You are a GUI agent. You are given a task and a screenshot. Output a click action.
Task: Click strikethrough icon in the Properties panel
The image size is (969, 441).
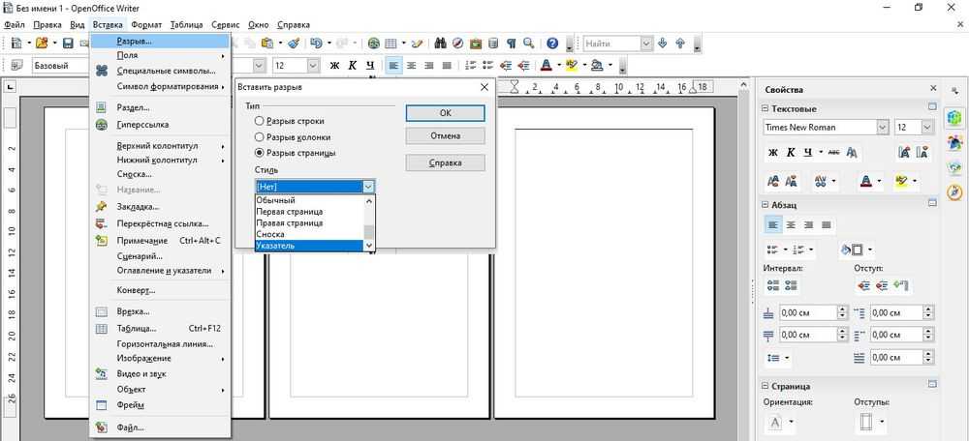click(x=830, y=153)
